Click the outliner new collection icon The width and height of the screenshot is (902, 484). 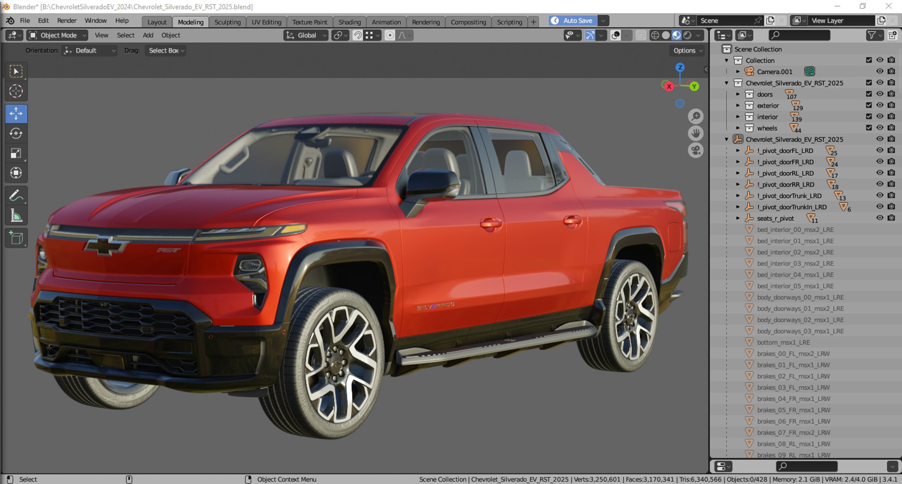(892, 35)
